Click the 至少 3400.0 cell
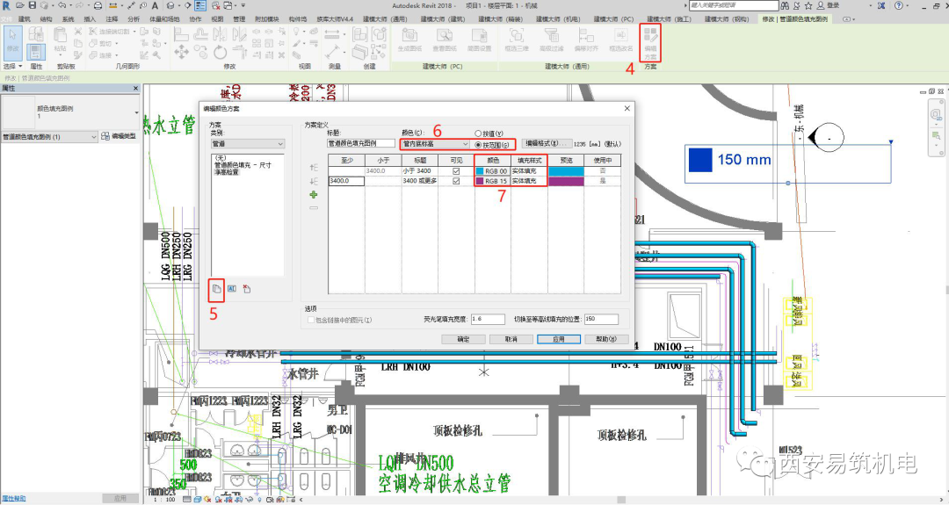 click(x=346, y=181)
